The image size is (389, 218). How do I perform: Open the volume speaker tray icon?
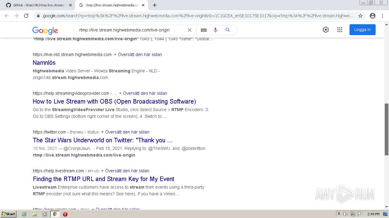pos(346,214)
